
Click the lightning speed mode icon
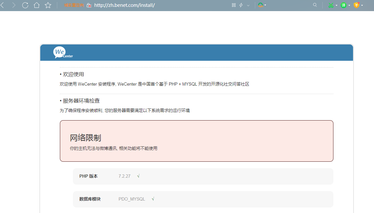241,5
